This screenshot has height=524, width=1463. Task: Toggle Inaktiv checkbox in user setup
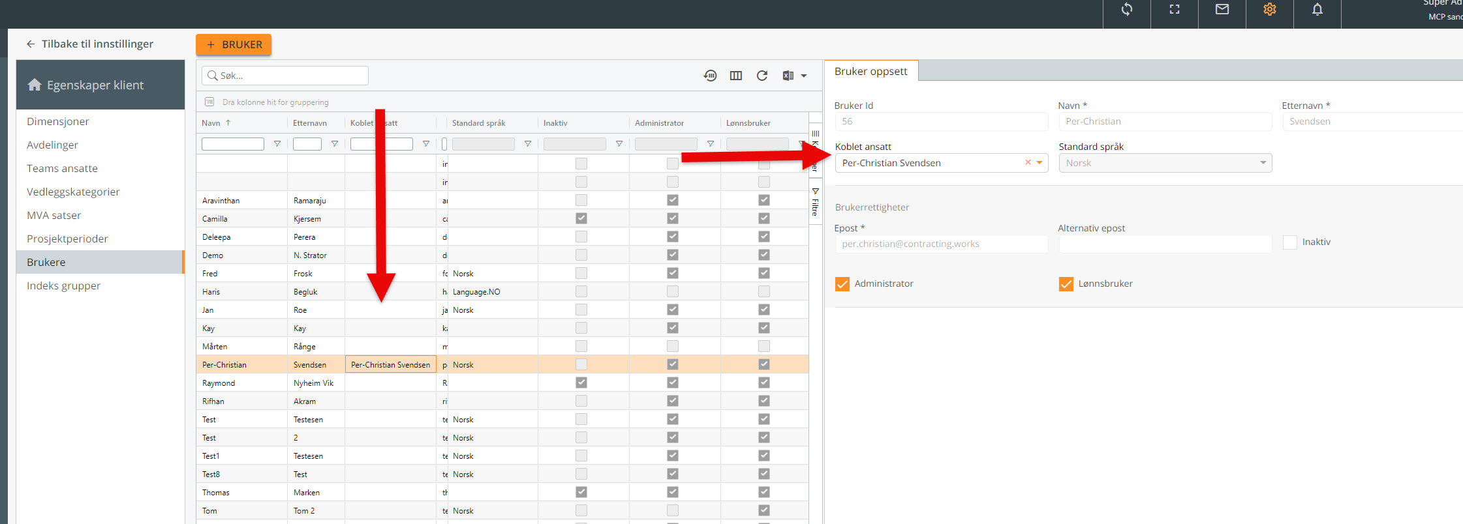coord(1290,242)
